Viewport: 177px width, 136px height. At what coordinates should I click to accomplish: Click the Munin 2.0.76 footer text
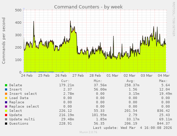[88, 132]
